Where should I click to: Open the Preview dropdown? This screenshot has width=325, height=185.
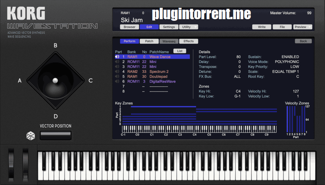click(303, 27)
